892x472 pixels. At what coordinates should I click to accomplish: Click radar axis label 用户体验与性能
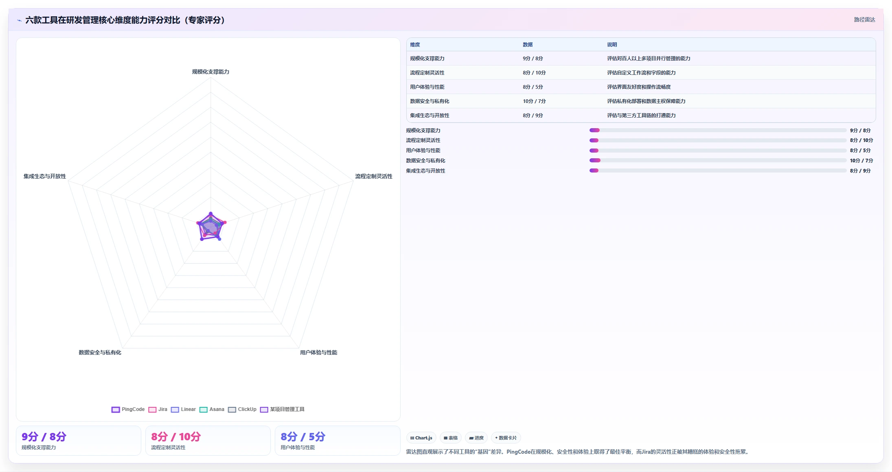(318, 352)
